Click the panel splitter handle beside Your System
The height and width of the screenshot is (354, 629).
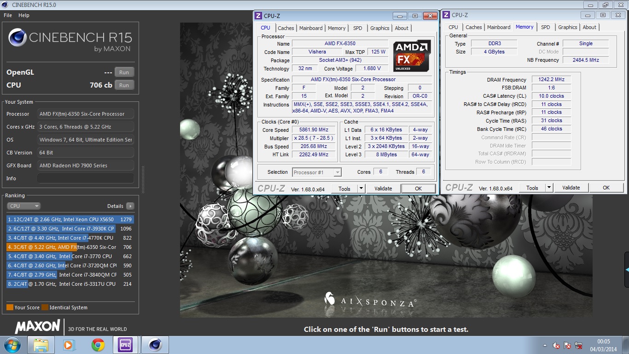click(142, 179)
